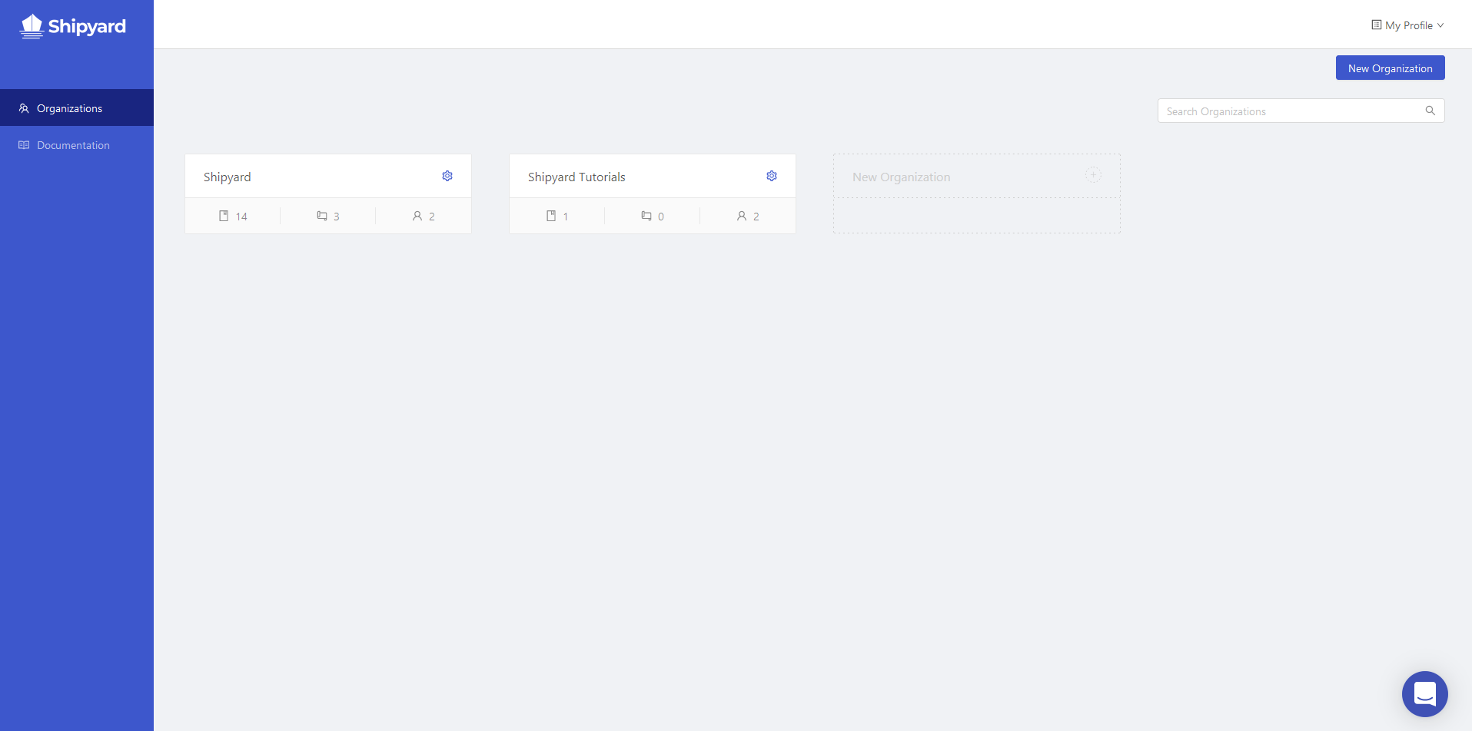
Task: Click the Shipyard Tutorials card's projects folder icon
Action: pos(646,216)
